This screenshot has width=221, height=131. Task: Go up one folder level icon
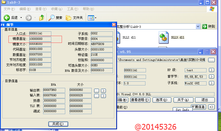tap(41, 18)
